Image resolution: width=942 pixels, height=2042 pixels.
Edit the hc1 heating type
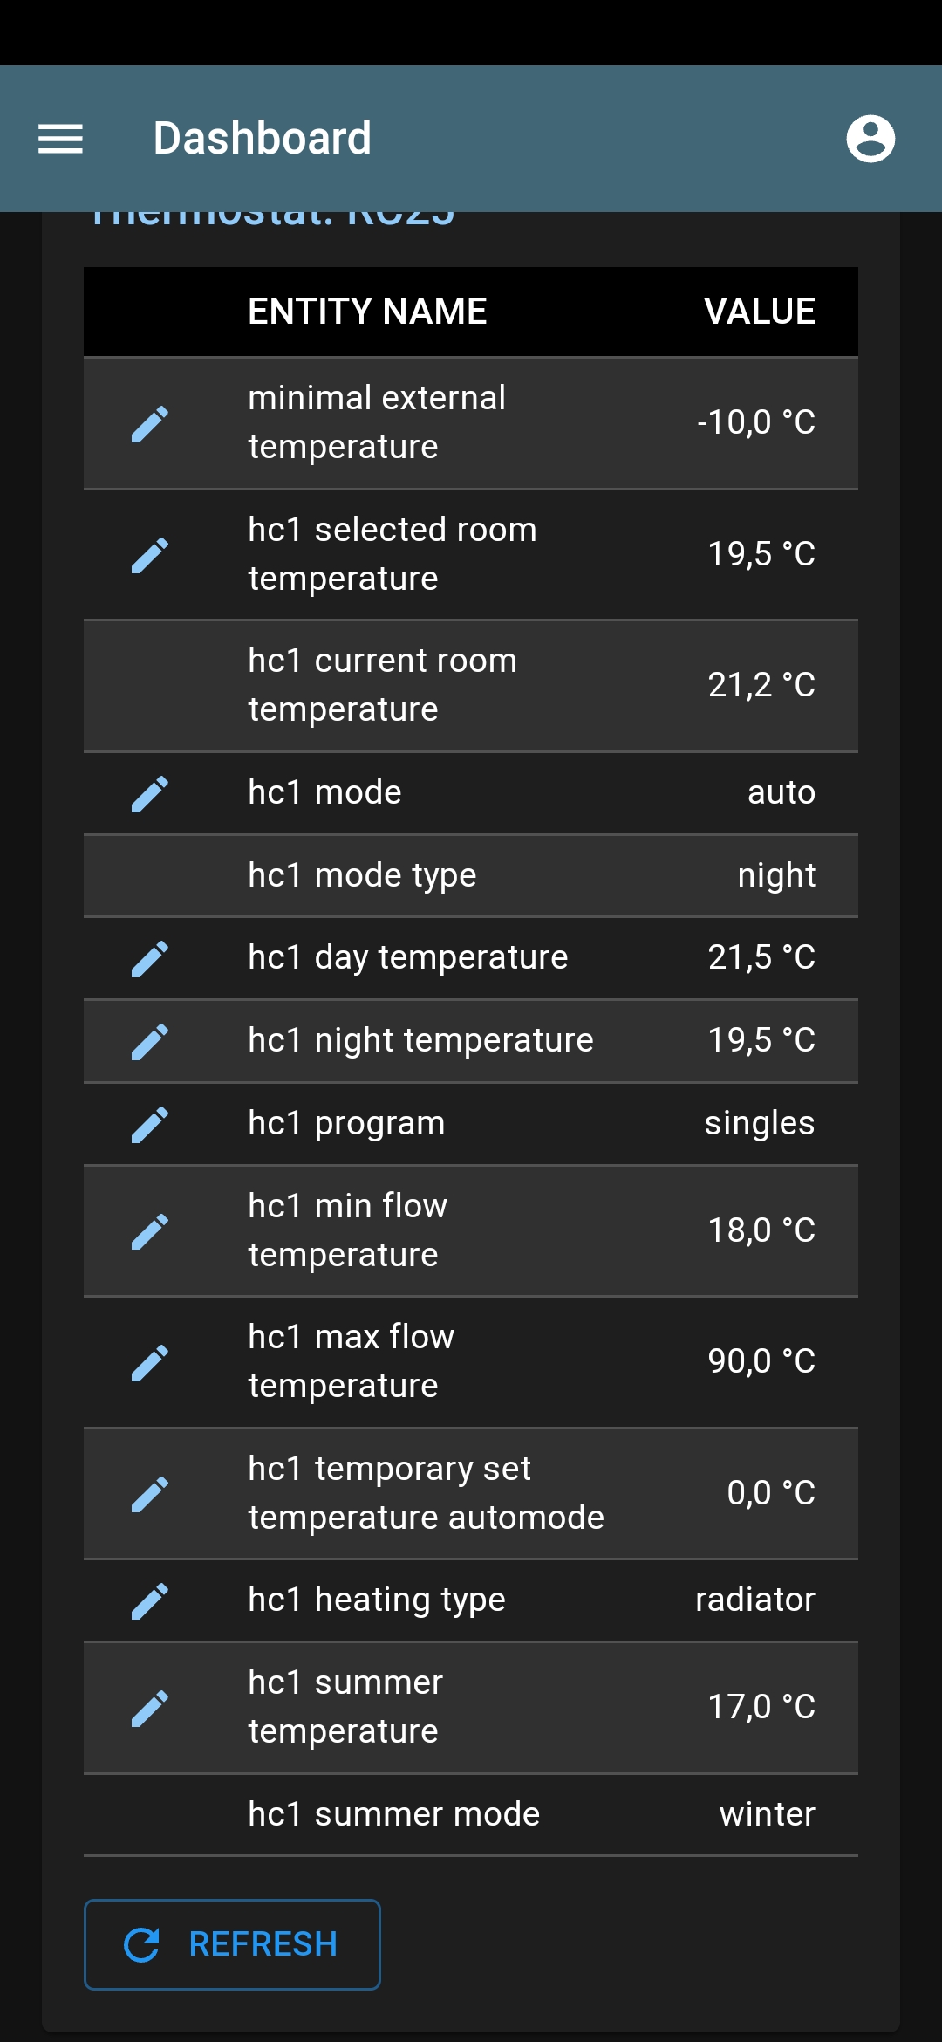[x=150, y=1599]
